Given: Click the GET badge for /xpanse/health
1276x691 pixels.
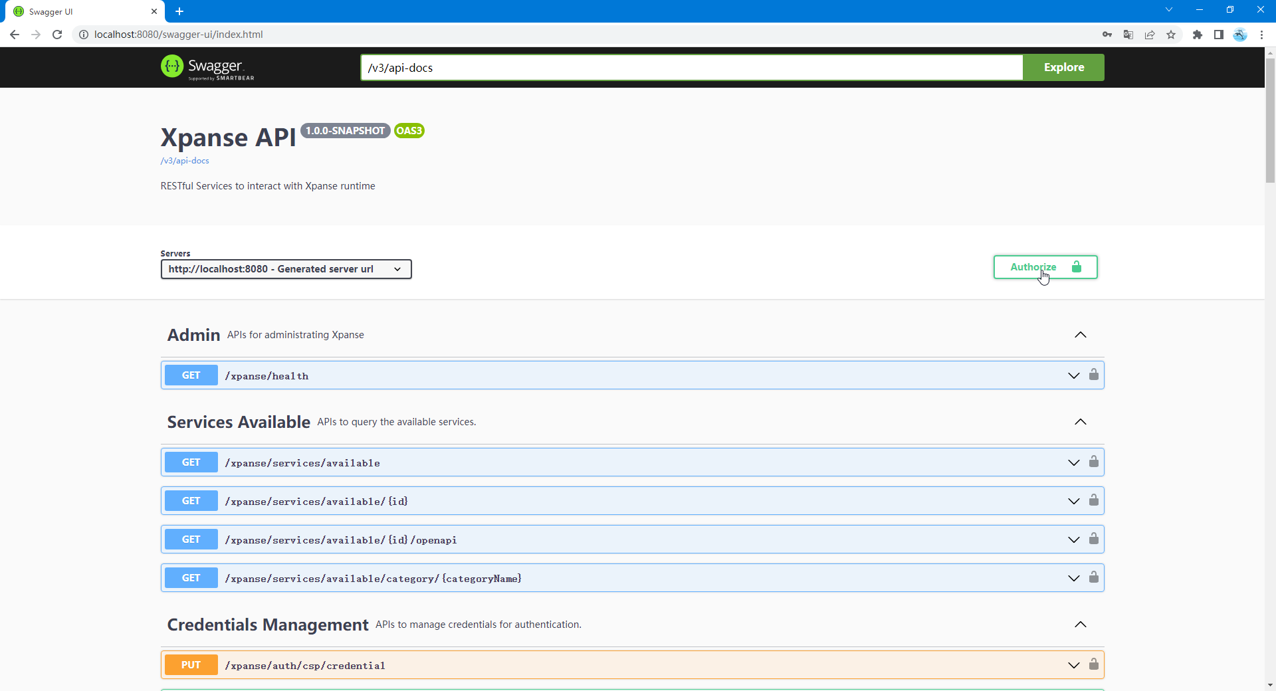Looking at the screenshot, I should (x=191, y=375).
